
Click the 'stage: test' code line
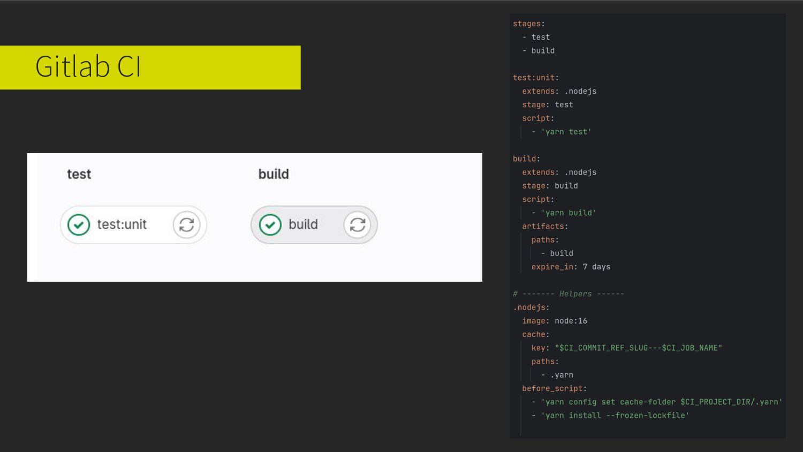coord(548,104)
